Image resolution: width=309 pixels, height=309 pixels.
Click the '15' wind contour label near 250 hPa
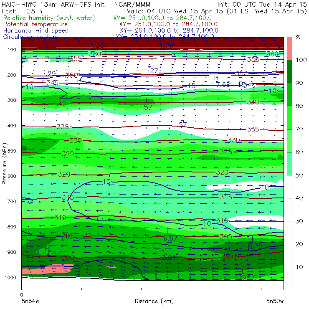[191, 86]
